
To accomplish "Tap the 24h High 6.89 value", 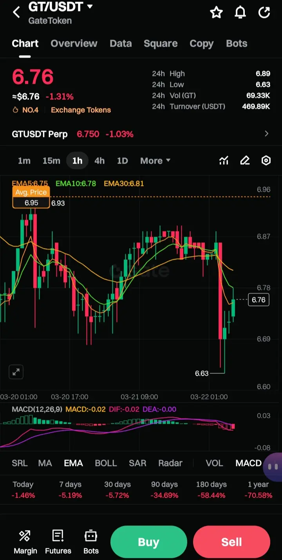I will (263, 74).
